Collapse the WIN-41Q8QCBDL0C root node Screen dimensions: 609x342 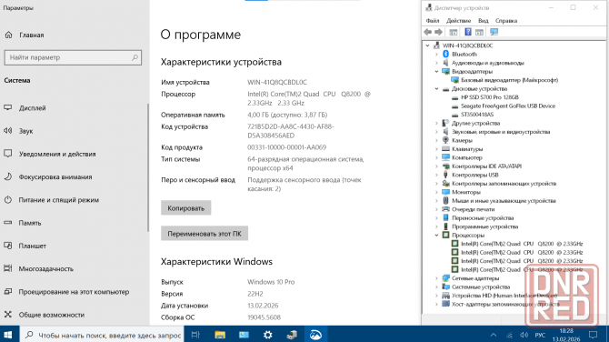pos(427,45)
